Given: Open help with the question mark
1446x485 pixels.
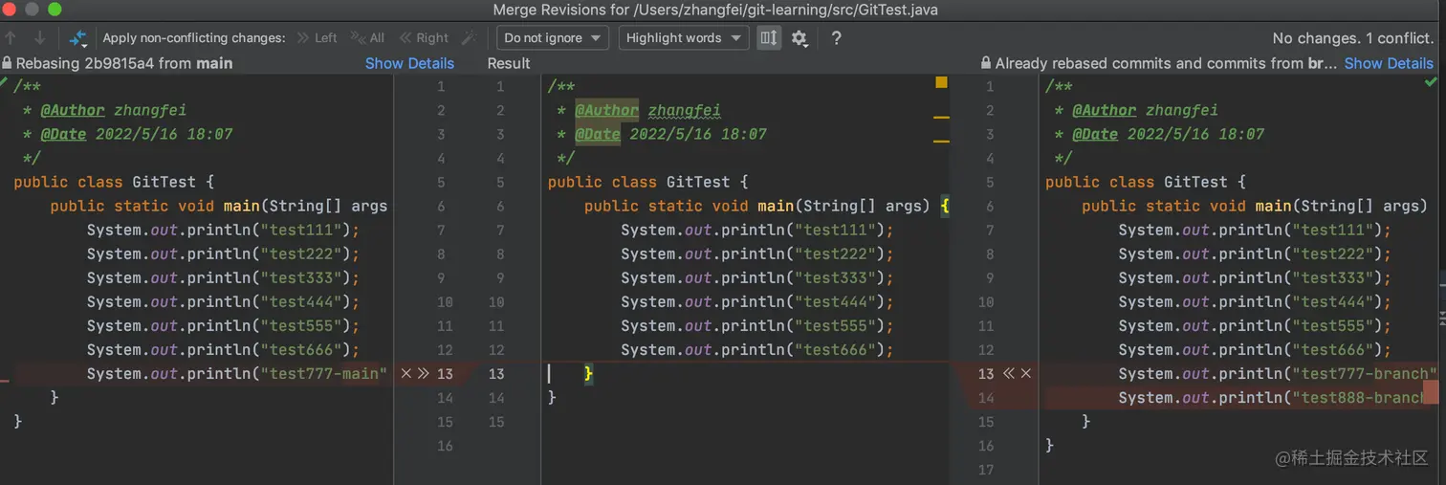Looking at the screenshot, I should [x=836, y=38].
